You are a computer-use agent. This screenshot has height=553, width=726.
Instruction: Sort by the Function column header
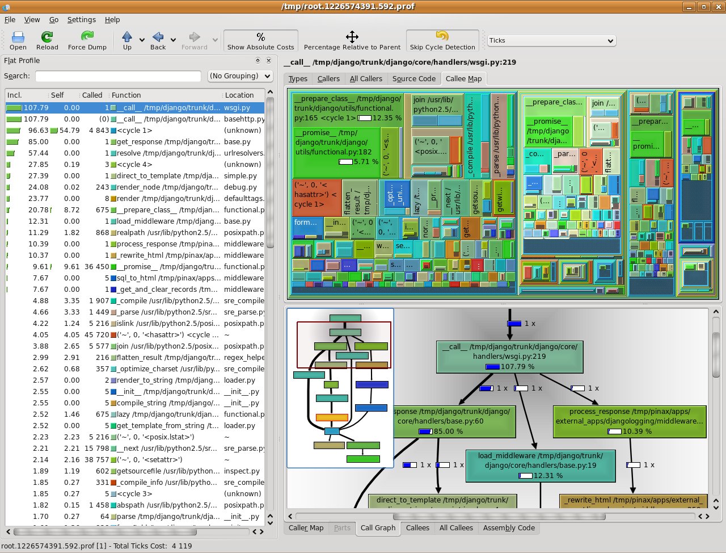click(x=166, y=95)
